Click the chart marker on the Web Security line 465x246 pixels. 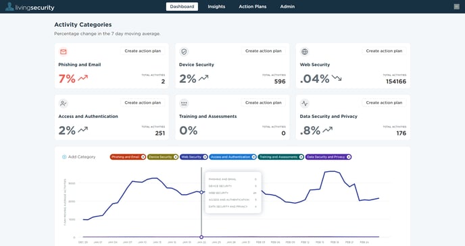[201, 192]
